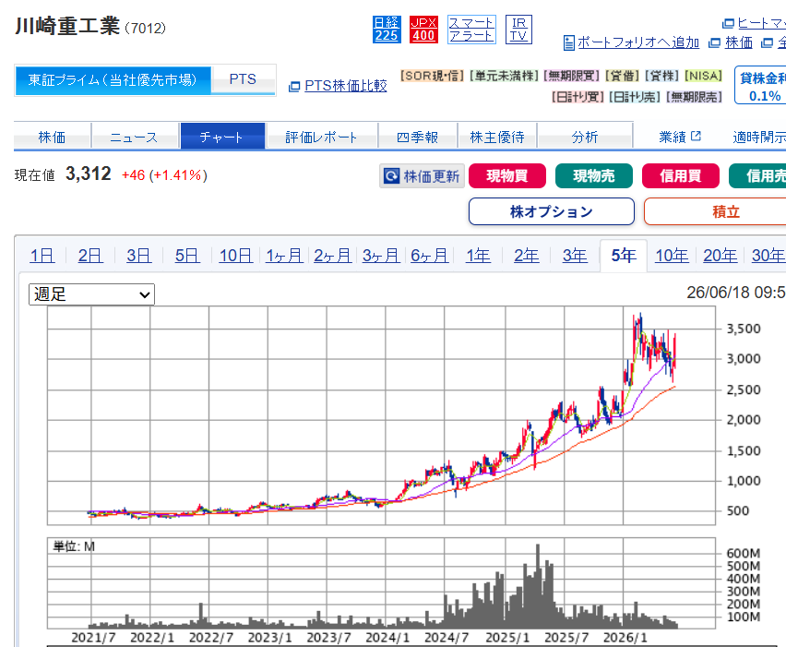Click ポートフォリオへ追加 link
786x647 pixels.
pos(638,42)
